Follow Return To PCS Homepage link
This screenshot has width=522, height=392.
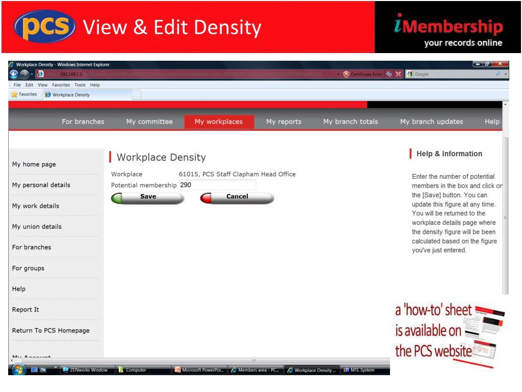click(x=50, y=331)
